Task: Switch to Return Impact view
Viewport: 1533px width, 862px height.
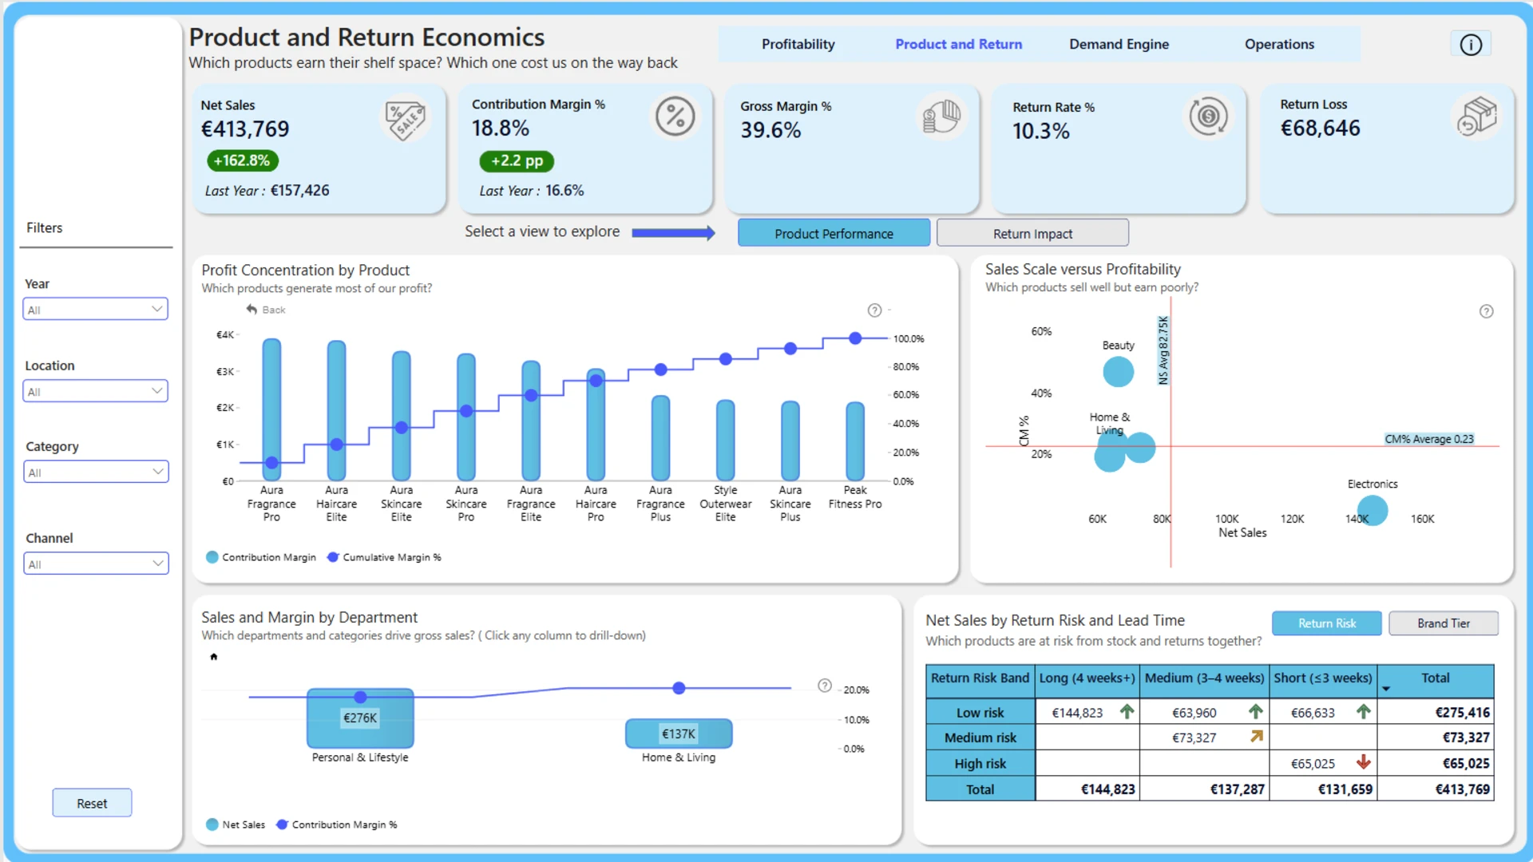Action: pos(1032,233)
